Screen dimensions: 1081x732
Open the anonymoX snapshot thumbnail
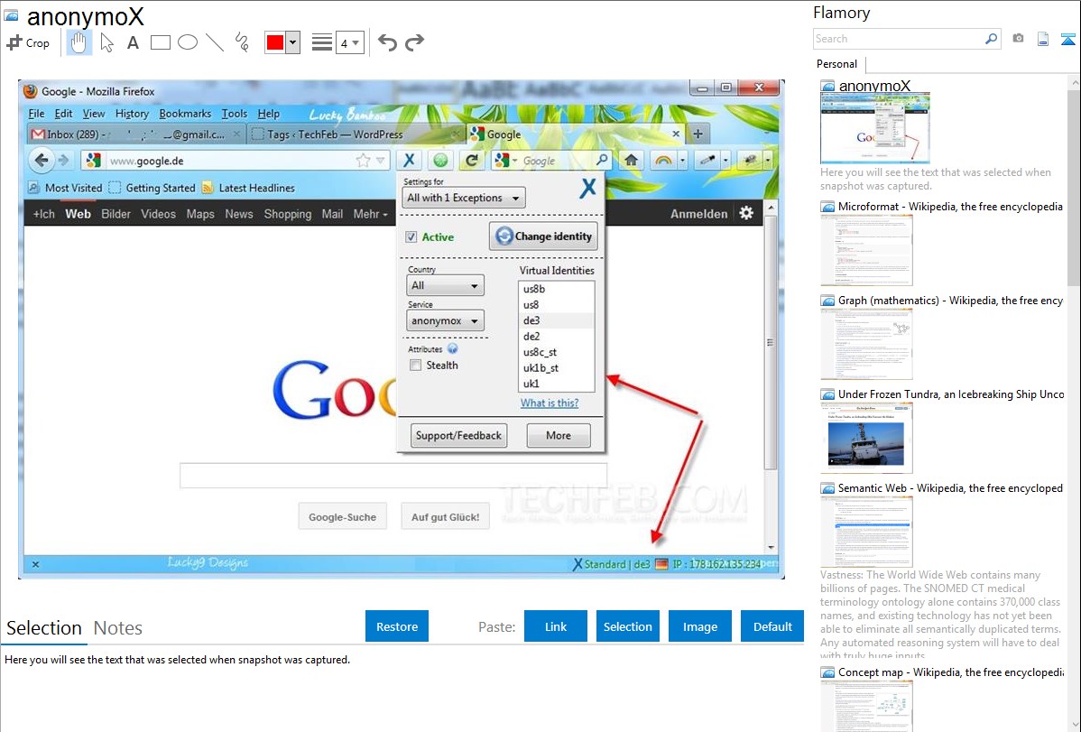tap(875, 128)
